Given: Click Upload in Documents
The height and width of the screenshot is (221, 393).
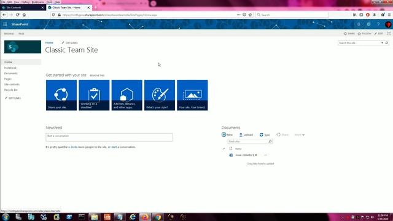Looking at the screenshot, I should (x=246, y=135).
